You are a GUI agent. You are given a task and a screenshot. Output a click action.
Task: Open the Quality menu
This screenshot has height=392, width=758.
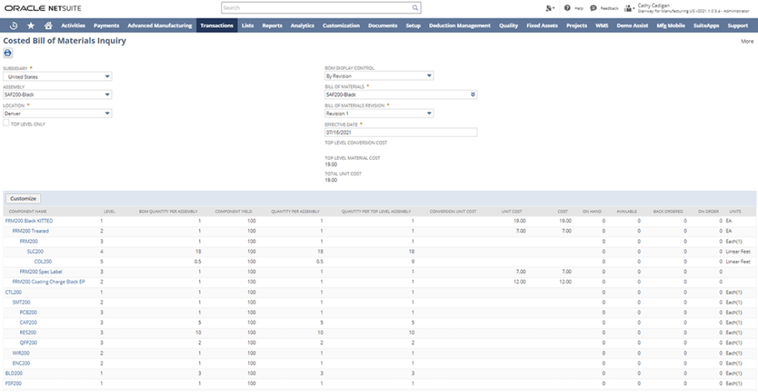tap(509, 25)
